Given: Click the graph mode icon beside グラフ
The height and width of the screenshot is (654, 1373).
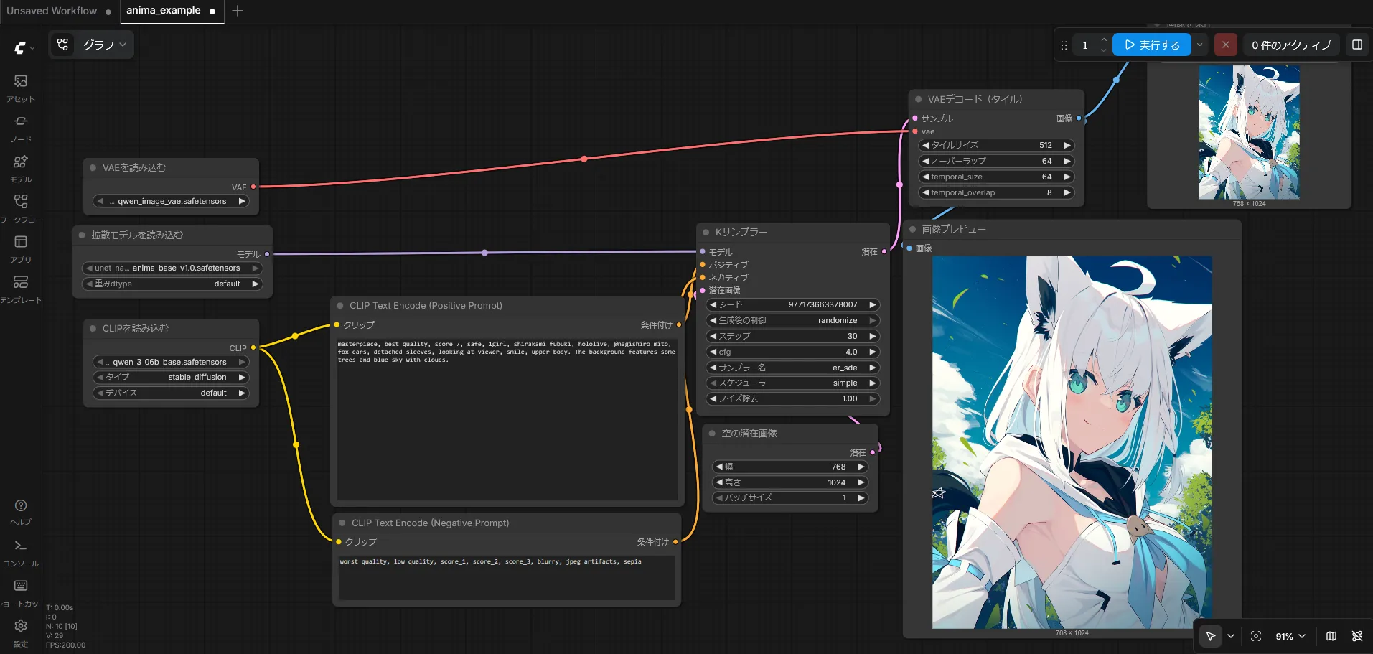Looking at the screenshot, I should (63, 45).
